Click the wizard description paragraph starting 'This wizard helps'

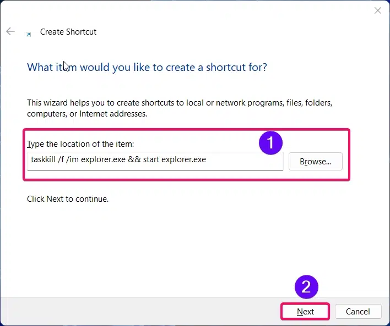point(180,108)
